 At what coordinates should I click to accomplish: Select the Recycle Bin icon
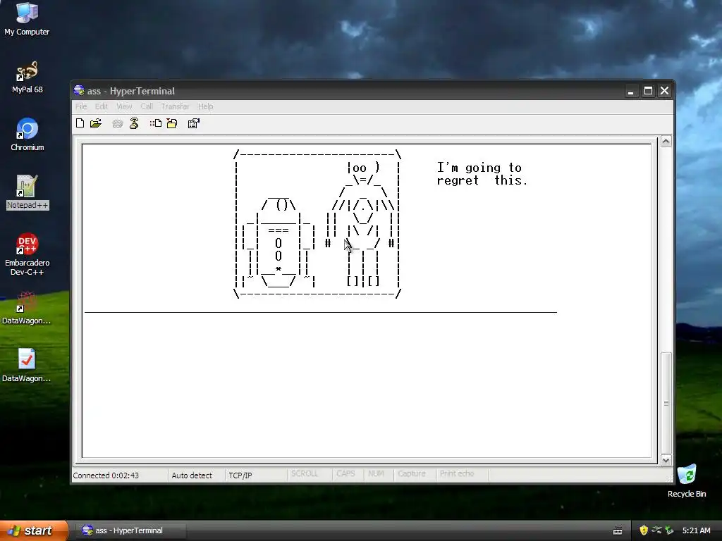(x=687, y=481)
